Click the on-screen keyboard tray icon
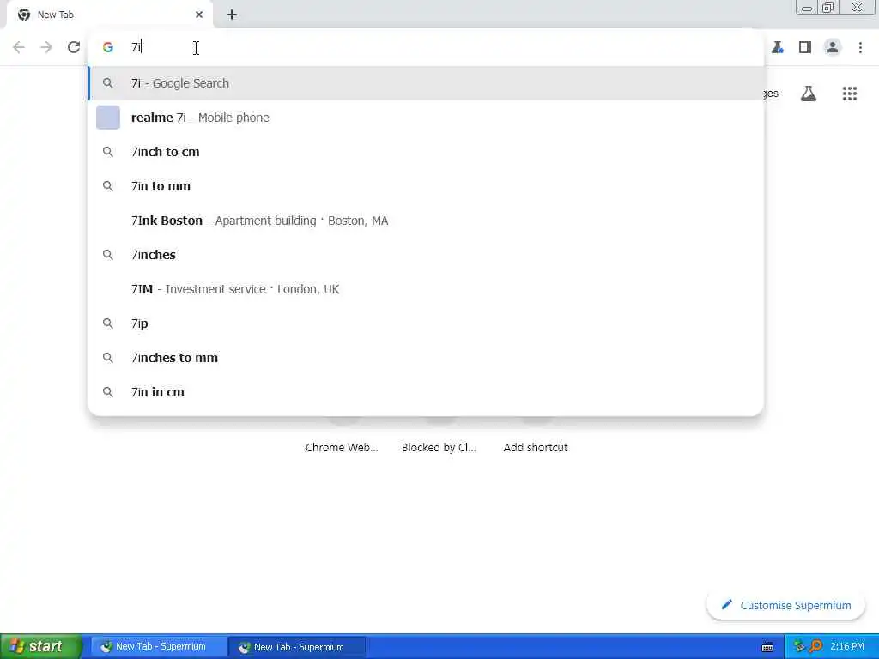879x659 pixels. pyautogui.click(x=767, y=647)
